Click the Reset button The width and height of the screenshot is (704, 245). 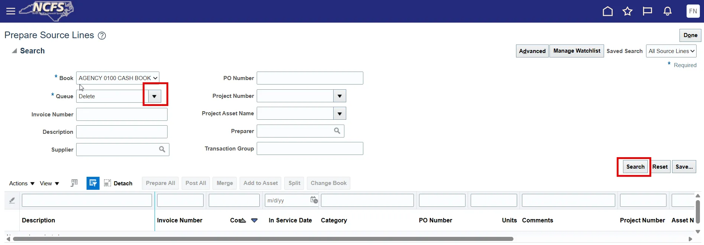pyautogui.click(x=660, y=167)
